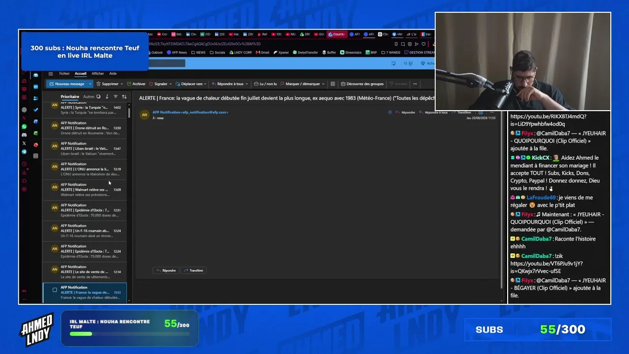
Task: Click the Archiver toolbar button
Action: point(136,84)
